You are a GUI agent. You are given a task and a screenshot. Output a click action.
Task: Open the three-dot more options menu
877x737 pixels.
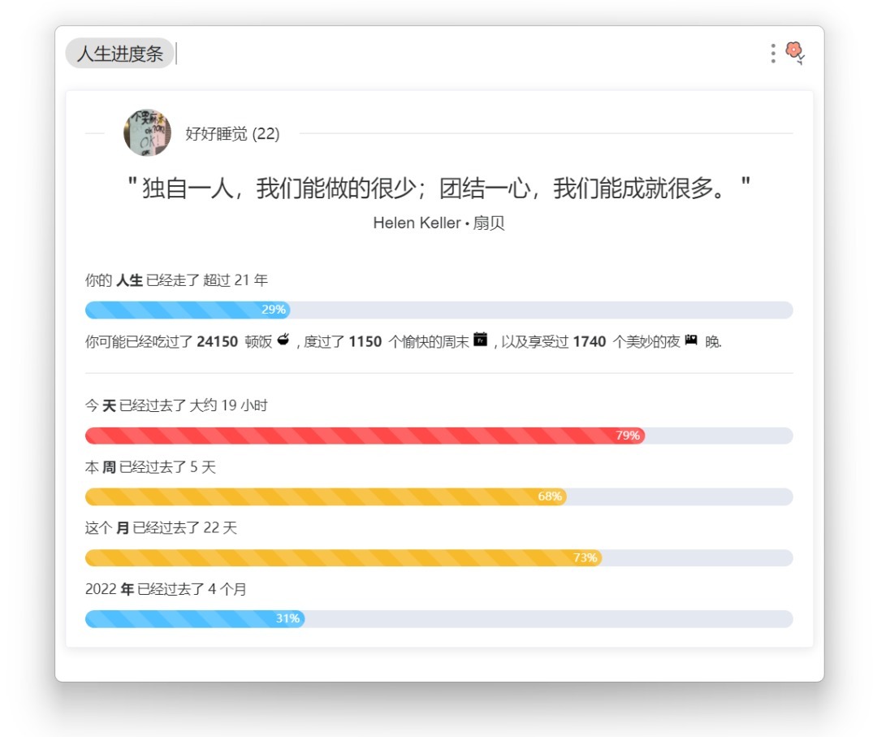(x=772, y=54)
